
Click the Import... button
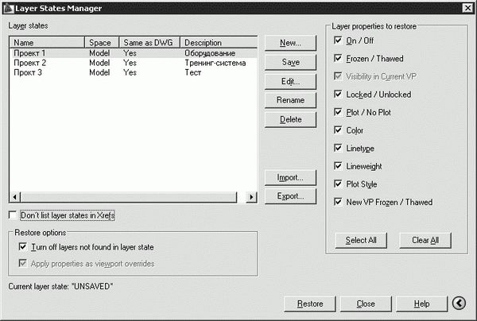coord(290,177)
